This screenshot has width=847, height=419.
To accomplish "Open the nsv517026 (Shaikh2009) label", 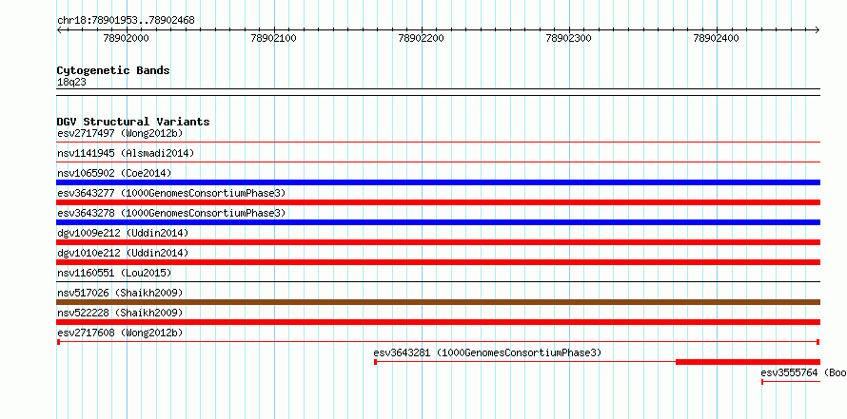I will pyautogui.click(x=120, y=293).
